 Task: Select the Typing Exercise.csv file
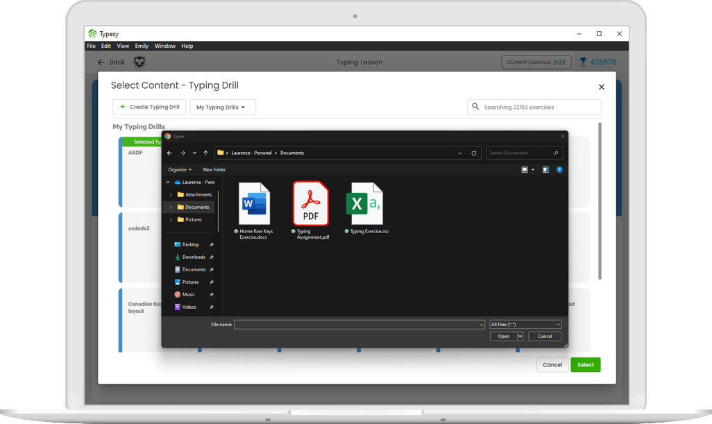367,208
